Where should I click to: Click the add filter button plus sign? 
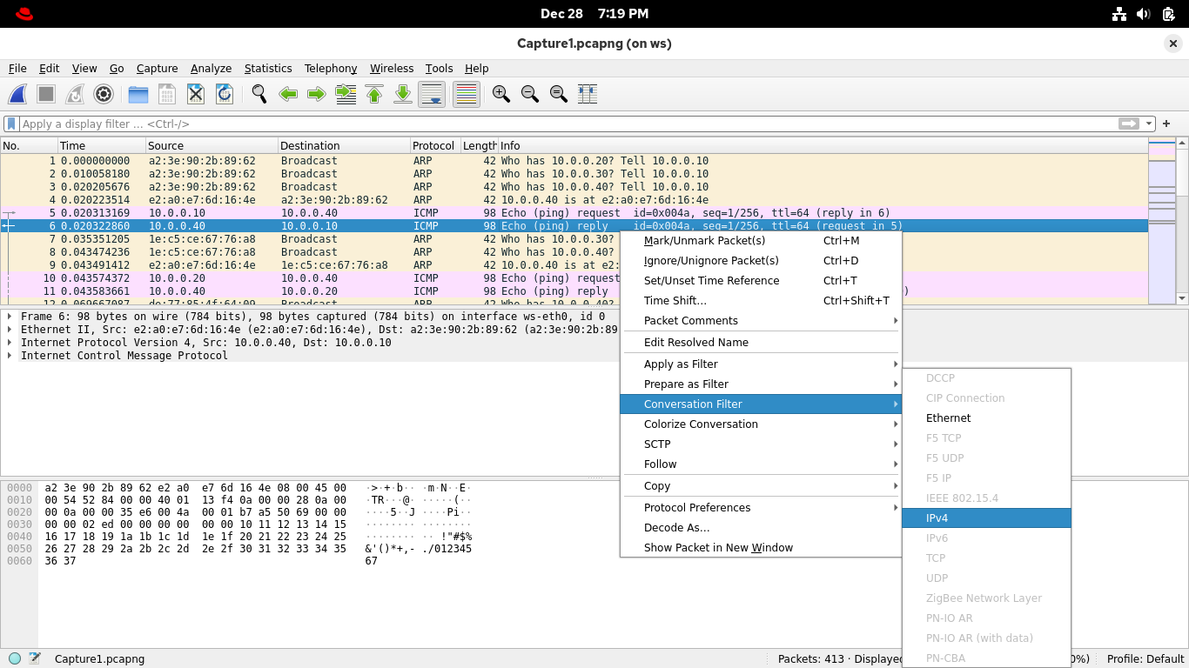(x=1166, y=124)
